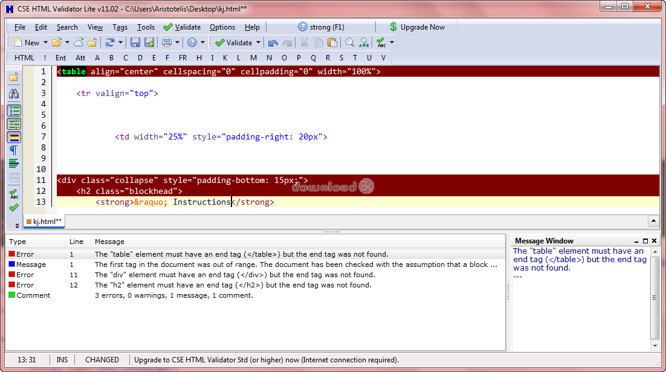Toggle paragraph marks pilcrow icon
666x372 pixels.
(x=14, y=150)
